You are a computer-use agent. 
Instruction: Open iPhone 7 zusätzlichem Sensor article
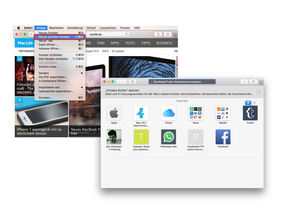tap(41, 117)
